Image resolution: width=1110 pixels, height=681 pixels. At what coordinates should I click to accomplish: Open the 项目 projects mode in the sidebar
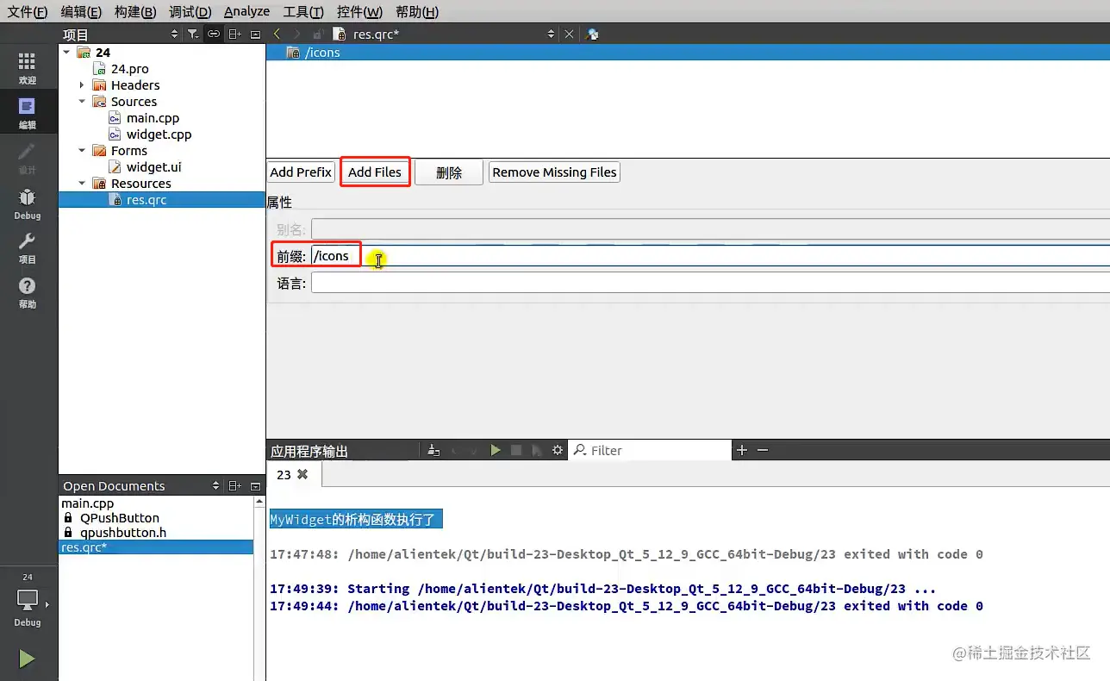(27, 247)
